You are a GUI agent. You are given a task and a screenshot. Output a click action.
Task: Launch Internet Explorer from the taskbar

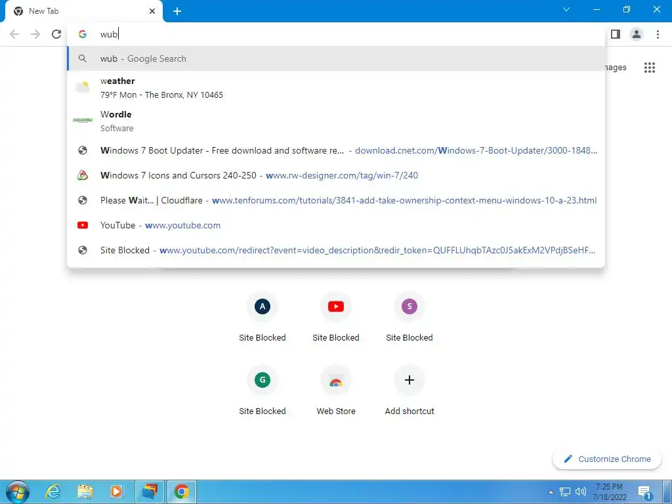[53, 492]
